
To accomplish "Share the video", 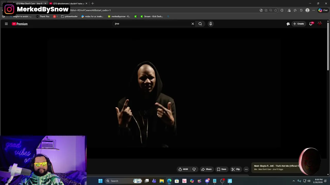I will [207, 169].
